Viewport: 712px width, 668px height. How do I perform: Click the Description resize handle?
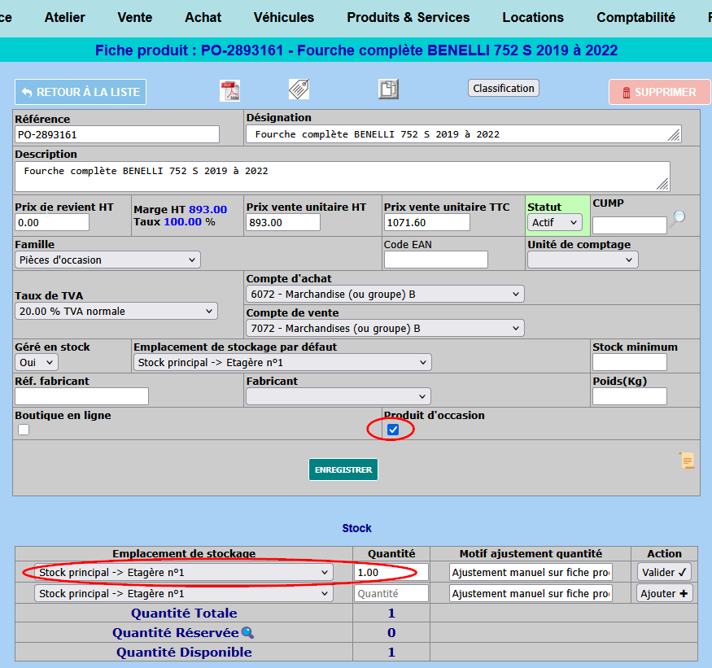(662, 184)
